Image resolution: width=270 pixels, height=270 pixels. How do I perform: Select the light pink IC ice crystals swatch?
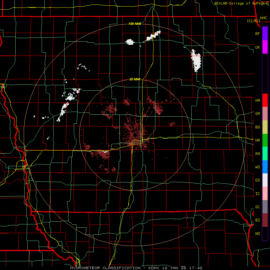tap(265, 193)
